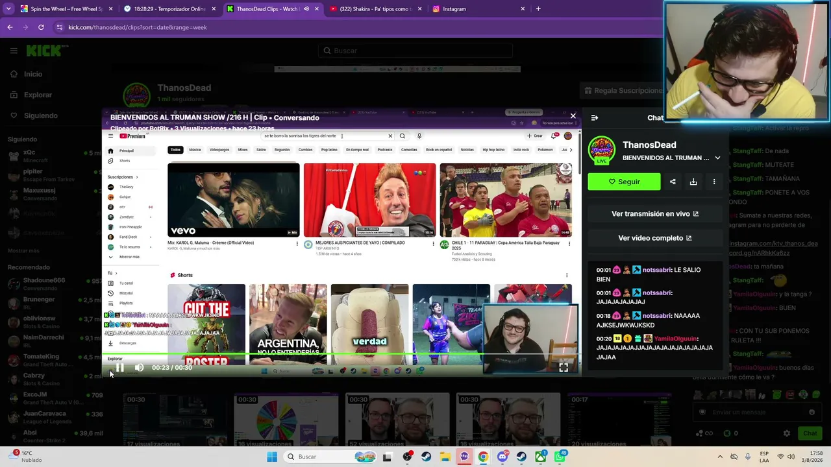This screenshot has height=467, width=831.
Task: Open Steam from the taskbar
Action: click(426, 457)
